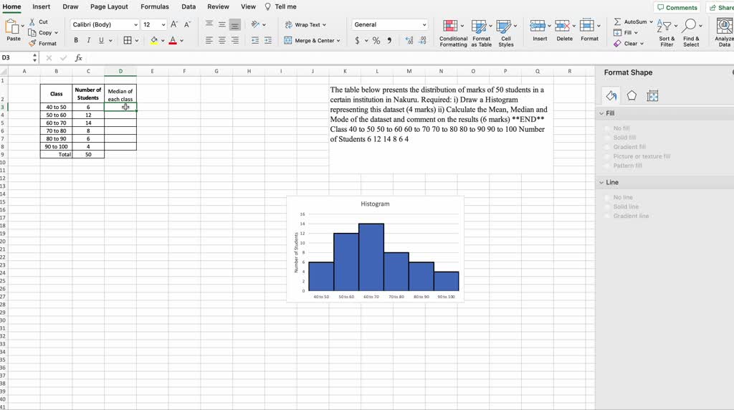Collapse the Line section
Viewport: 734px width, 410px height.
point(601,183)
